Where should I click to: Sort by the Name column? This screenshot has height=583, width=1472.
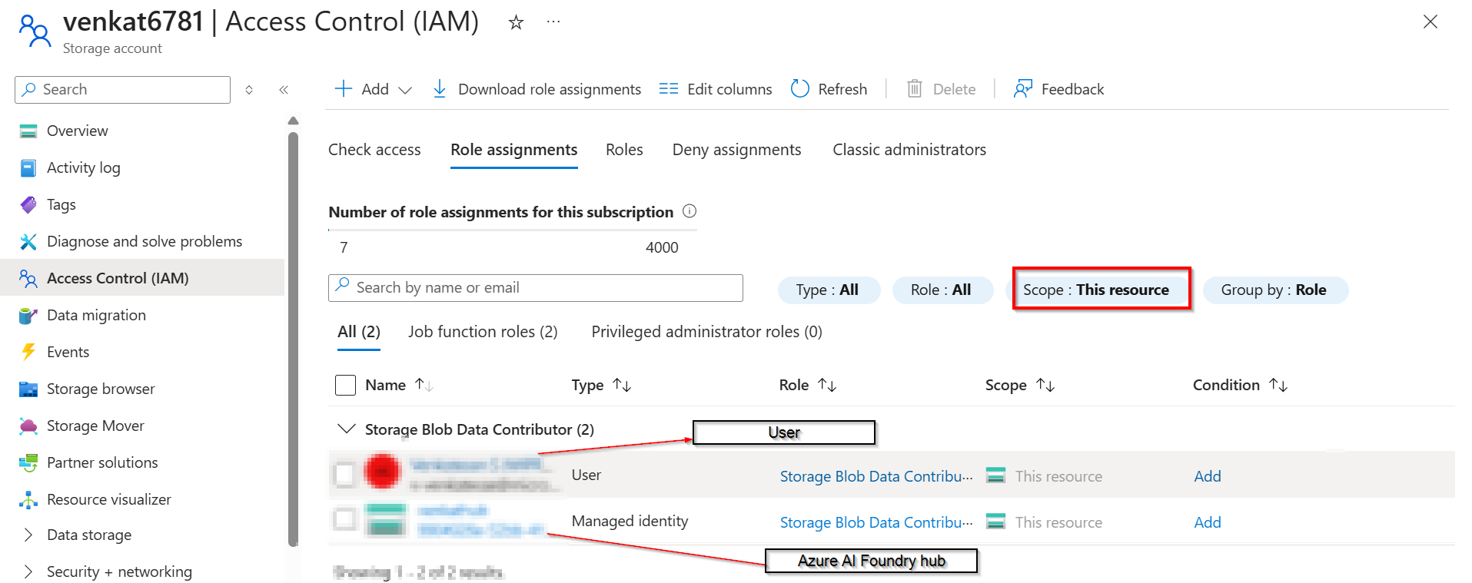tap(399, 385)
